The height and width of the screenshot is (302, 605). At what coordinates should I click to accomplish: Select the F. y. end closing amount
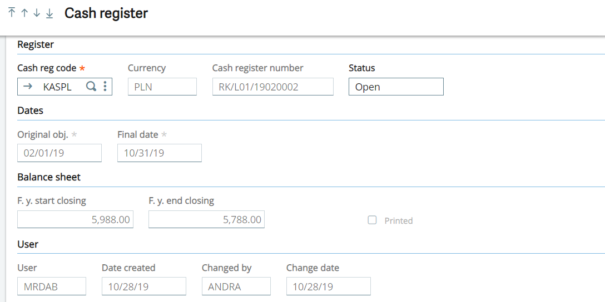pos(206,220)
